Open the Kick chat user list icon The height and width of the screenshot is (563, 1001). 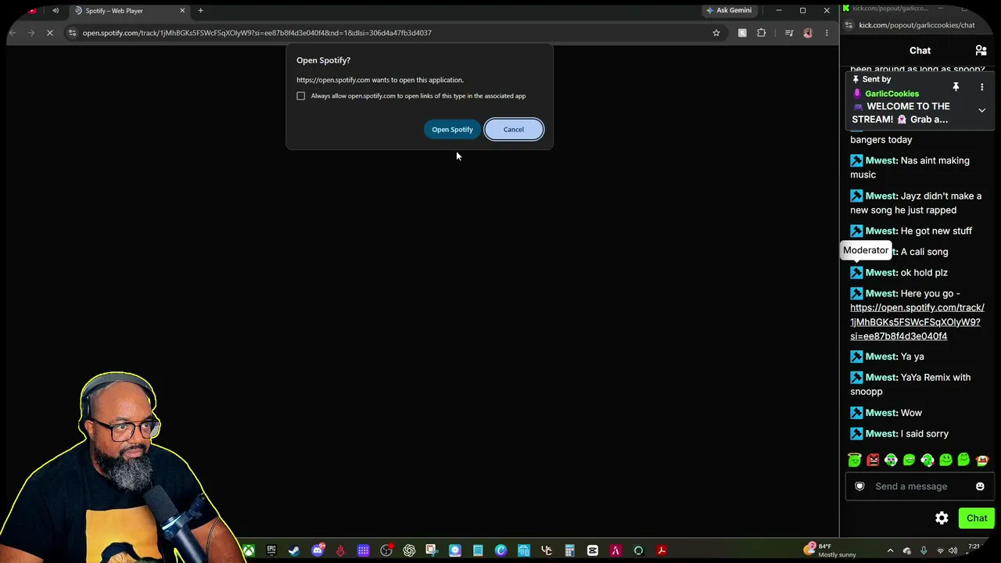click(981, 51)
